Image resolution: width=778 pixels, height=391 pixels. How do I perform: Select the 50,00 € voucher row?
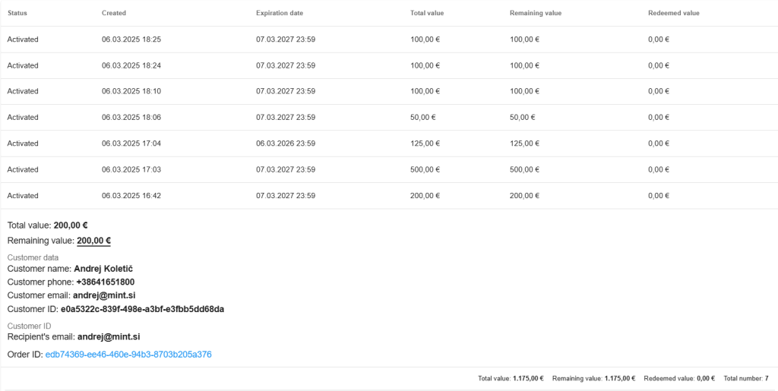pos(389,118)
